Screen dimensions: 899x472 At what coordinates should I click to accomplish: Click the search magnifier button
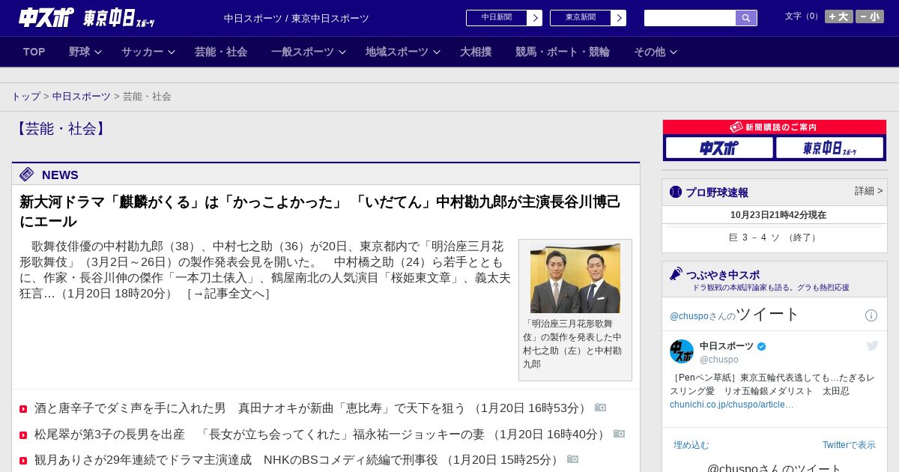coord(746,18)
